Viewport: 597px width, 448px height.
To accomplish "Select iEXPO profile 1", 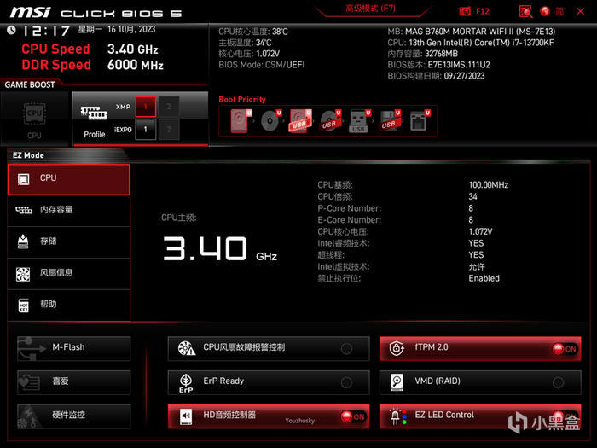I will [146, 130].
